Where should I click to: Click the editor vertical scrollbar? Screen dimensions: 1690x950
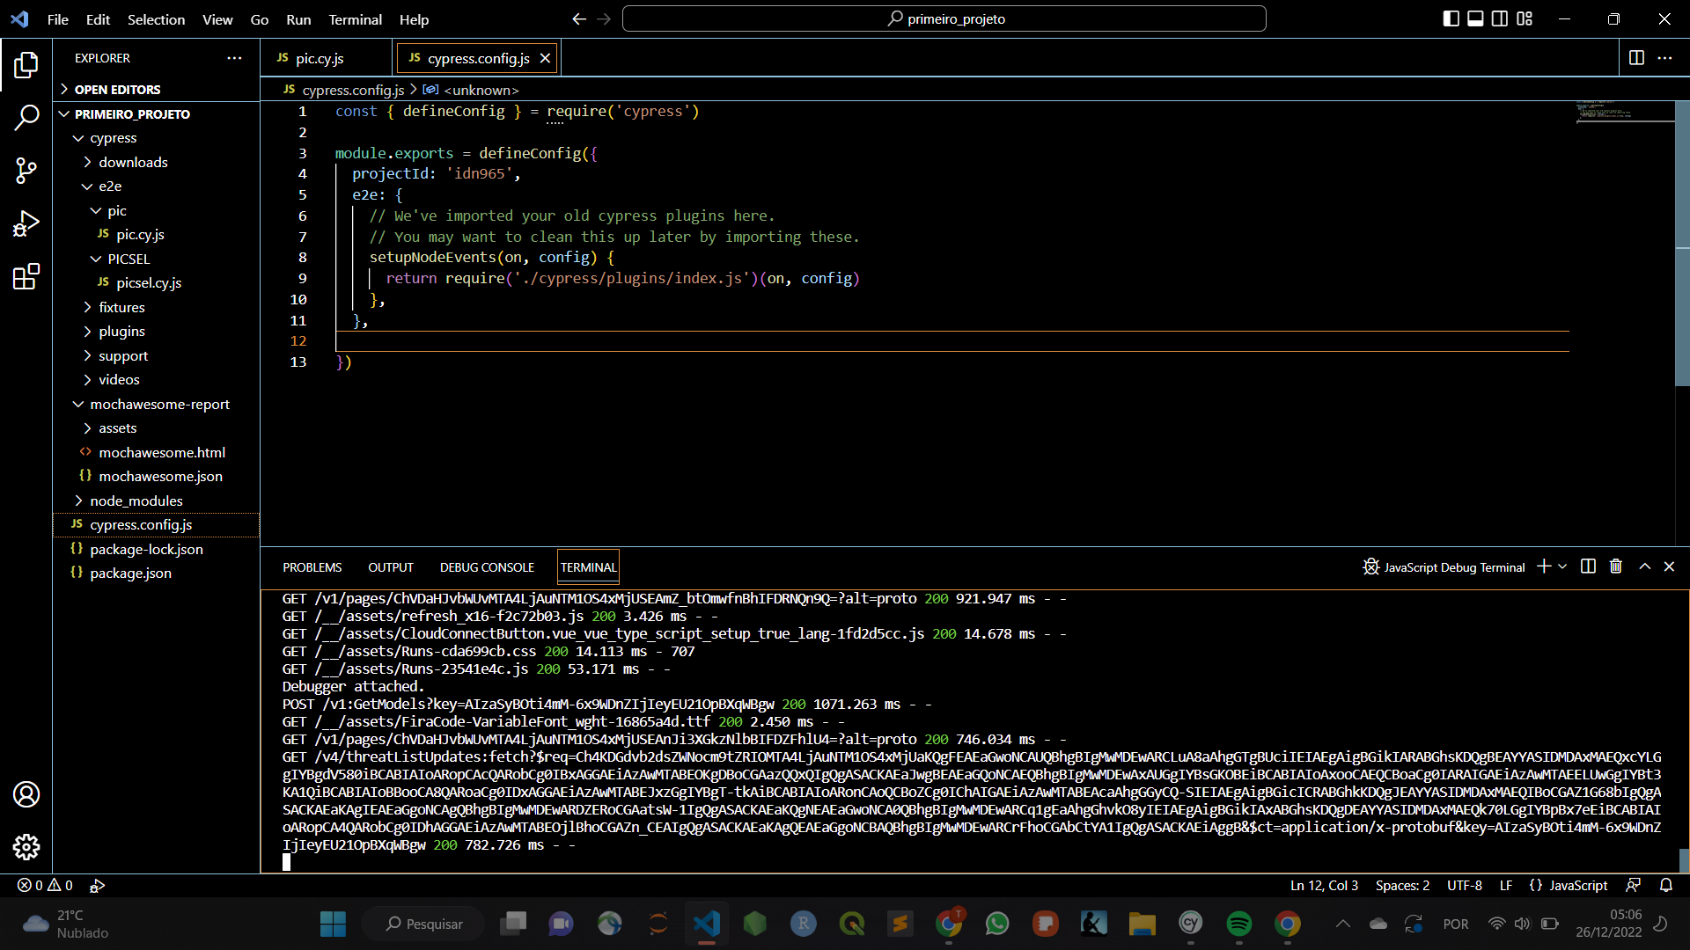pyautogui.click(x=1682, y=244)
